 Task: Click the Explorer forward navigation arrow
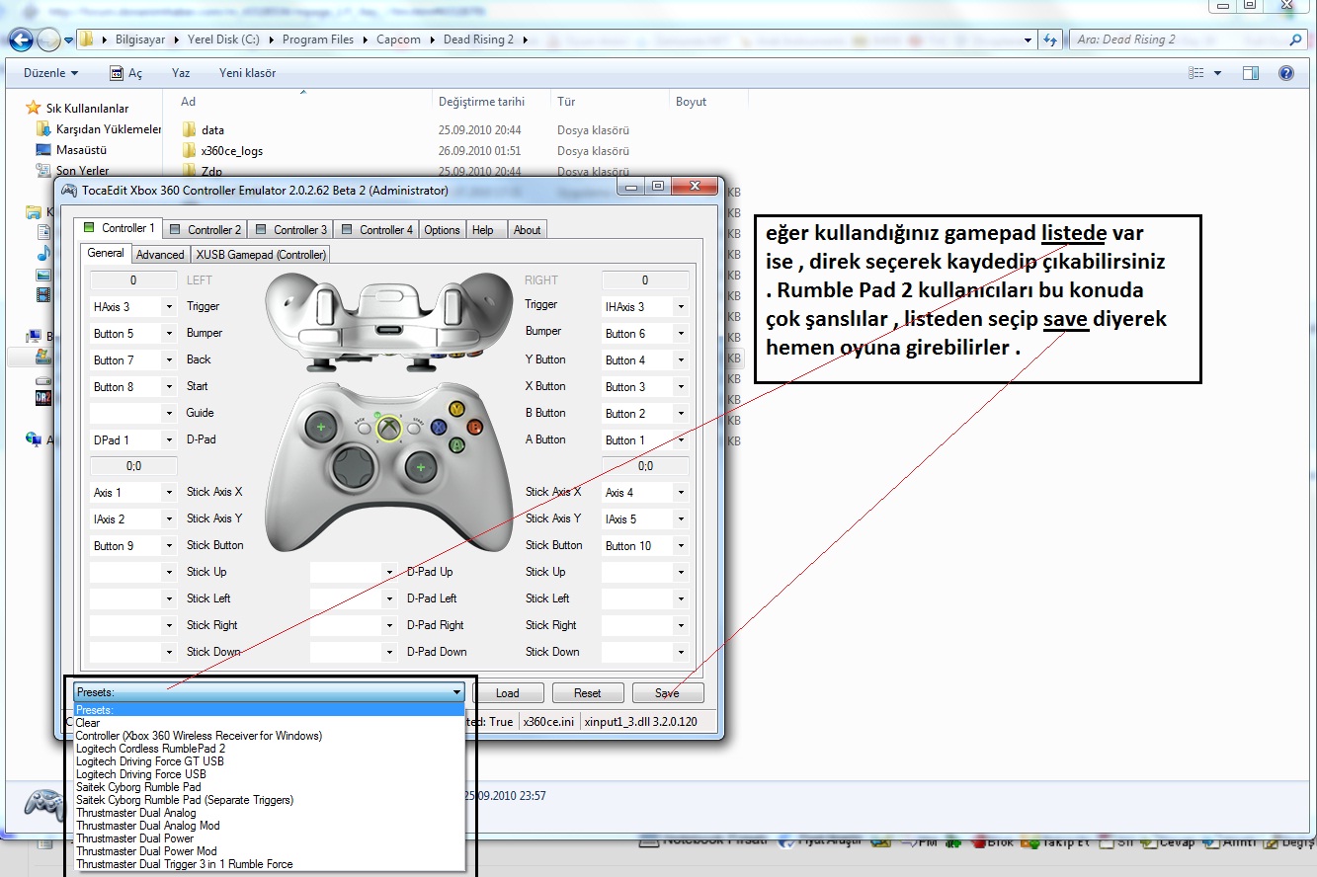[48, 40]
